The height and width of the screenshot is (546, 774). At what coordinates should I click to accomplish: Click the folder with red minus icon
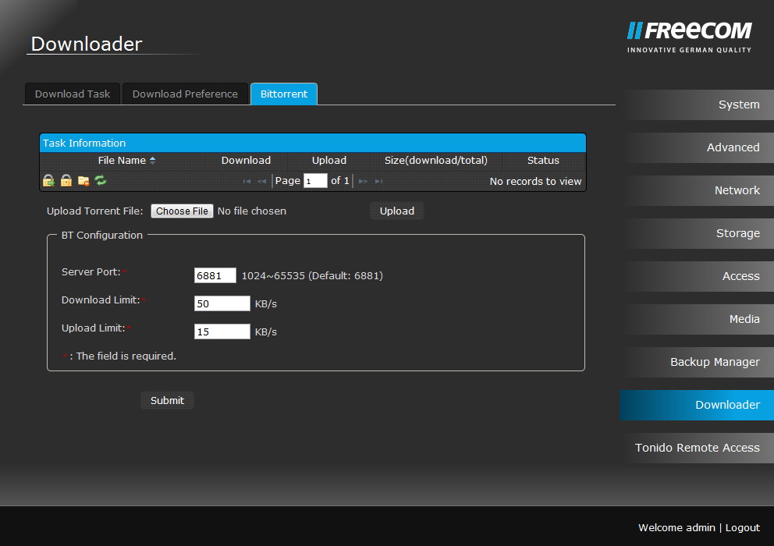83,181
